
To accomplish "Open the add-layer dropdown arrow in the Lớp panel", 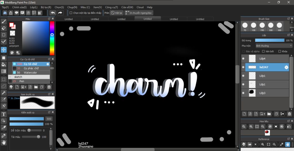I will (x=264, y=114).
